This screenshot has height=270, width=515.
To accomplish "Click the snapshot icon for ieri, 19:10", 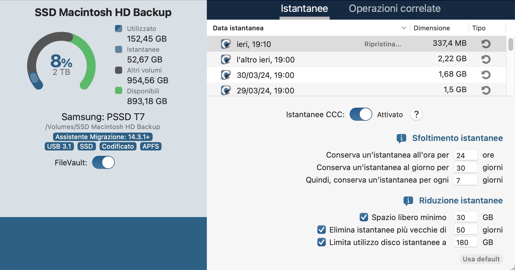I will pos(226,44).
